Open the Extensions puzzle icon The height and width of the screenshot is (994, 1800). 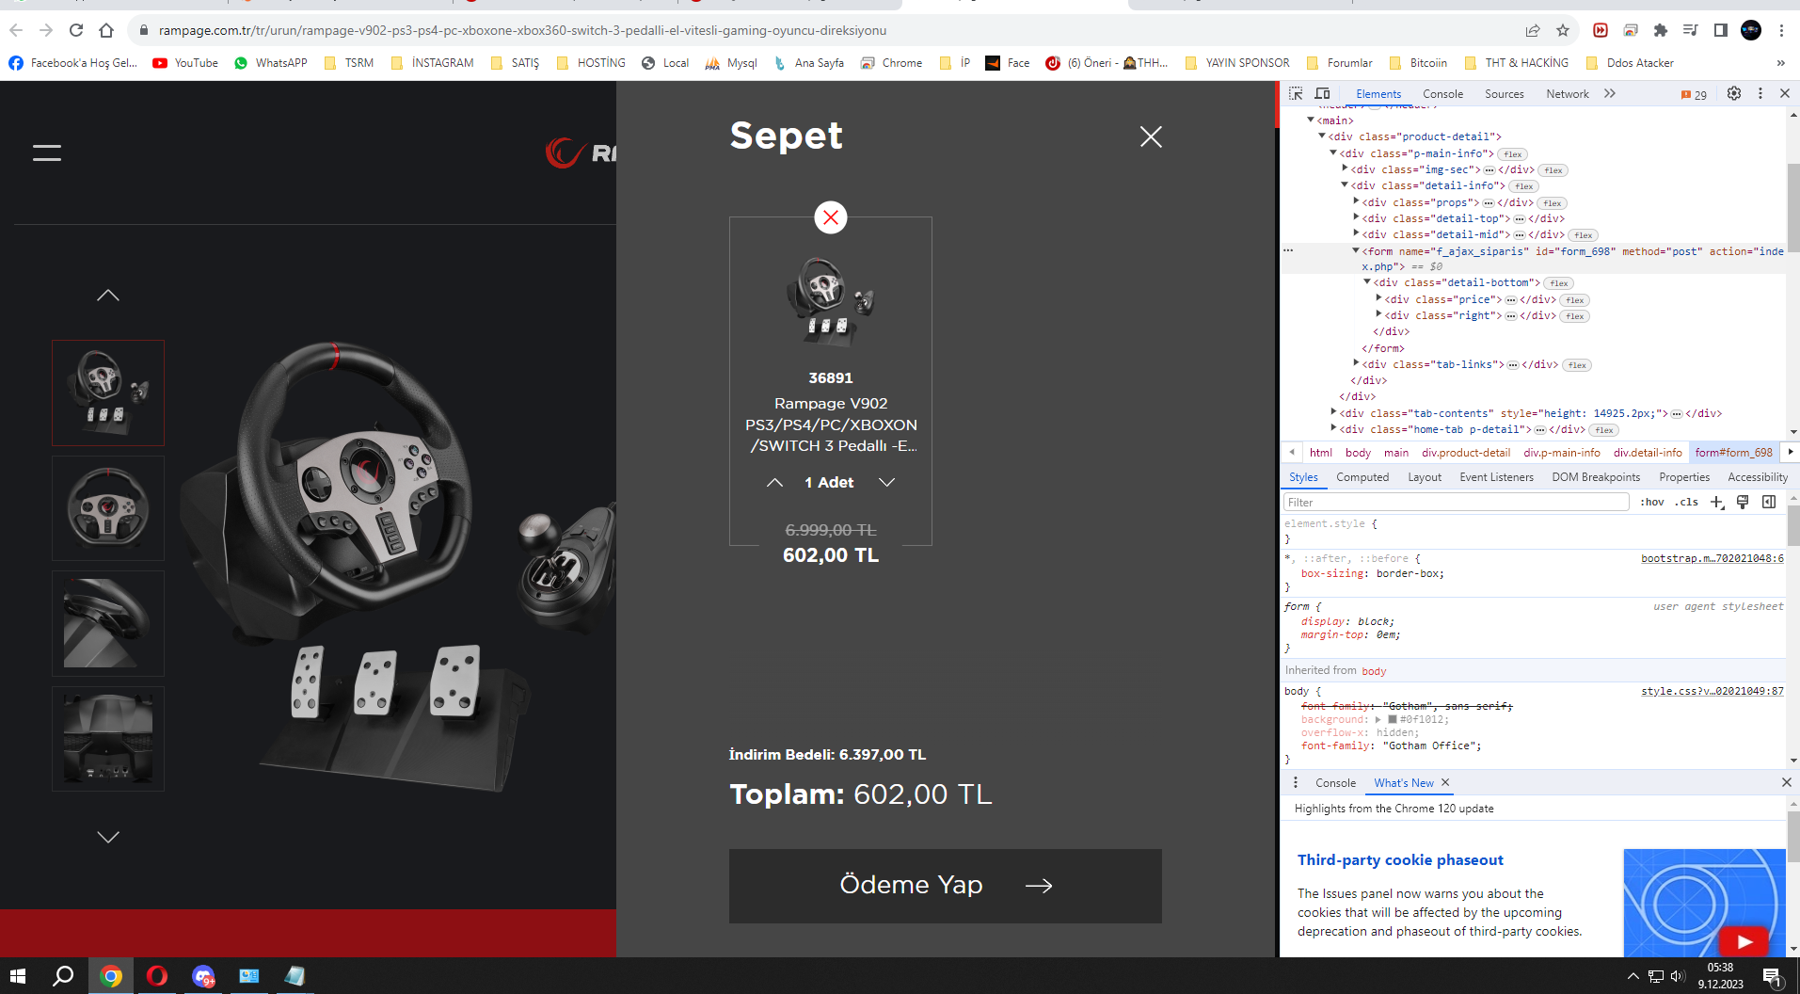[1661, 30]
